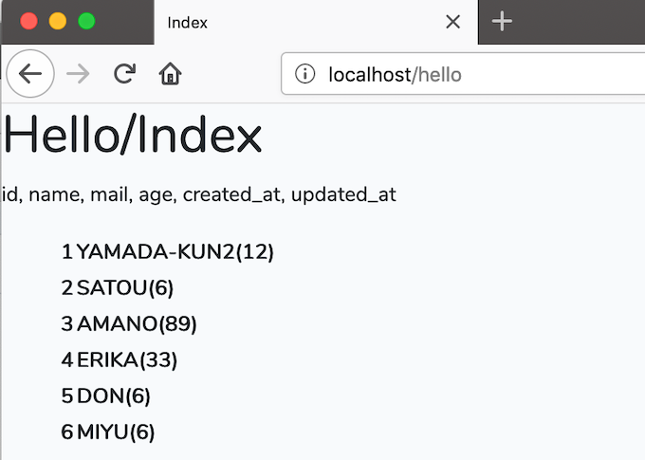Click the Hello/Index heading
645x460 pixels.
133,135
